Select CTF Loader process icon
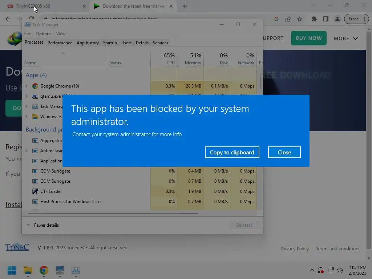This screenshot has height=279, width=372. coord(35,191)
